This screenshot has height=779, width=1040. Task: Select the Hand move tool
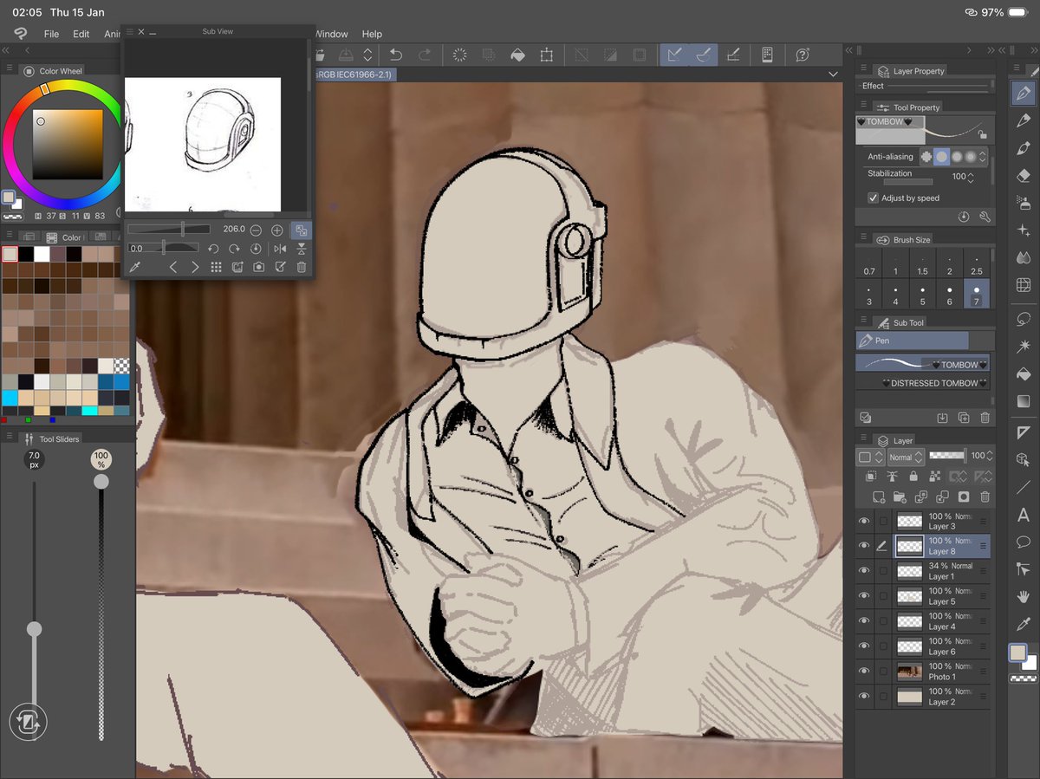1024,596
